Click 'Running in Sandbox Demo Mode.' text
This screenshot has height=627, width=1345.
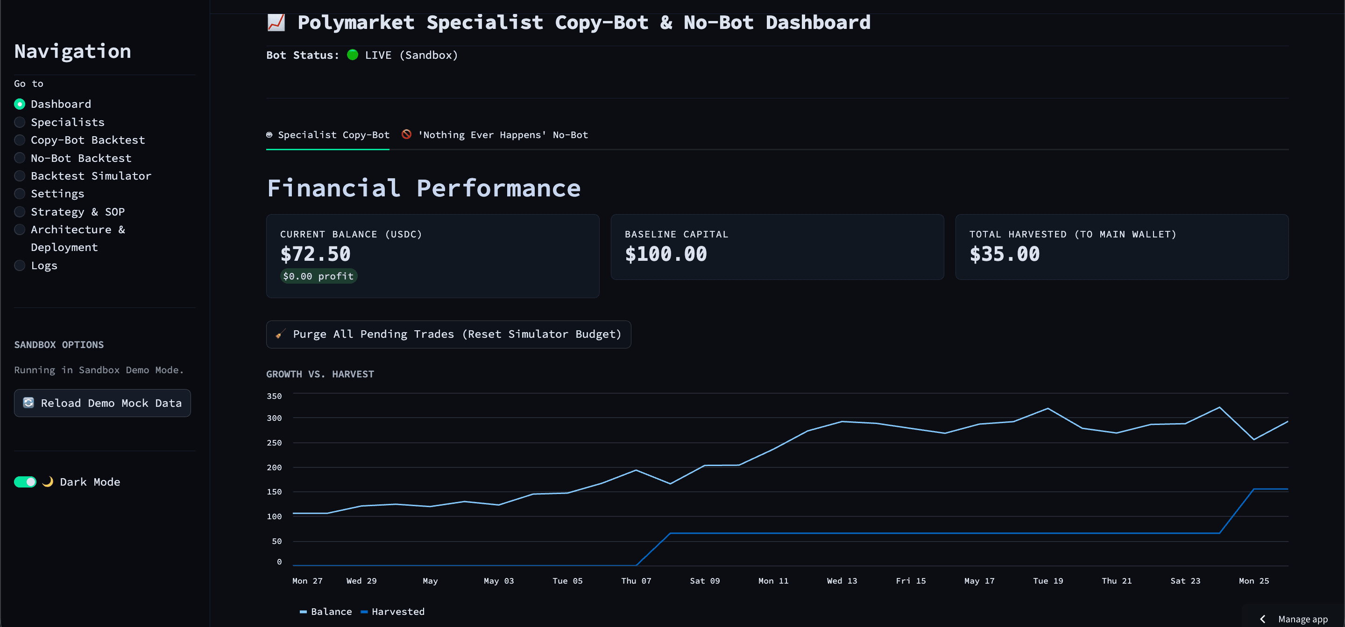tap(99, 370)
